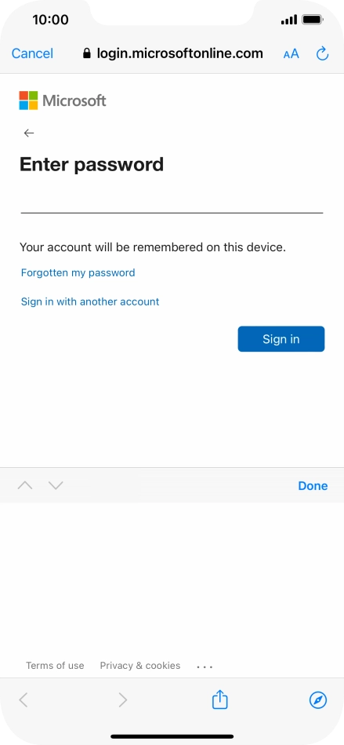This screenshot has height=745, width=344.
Task: Choose Sign in with another account
Action: (90, 301)
